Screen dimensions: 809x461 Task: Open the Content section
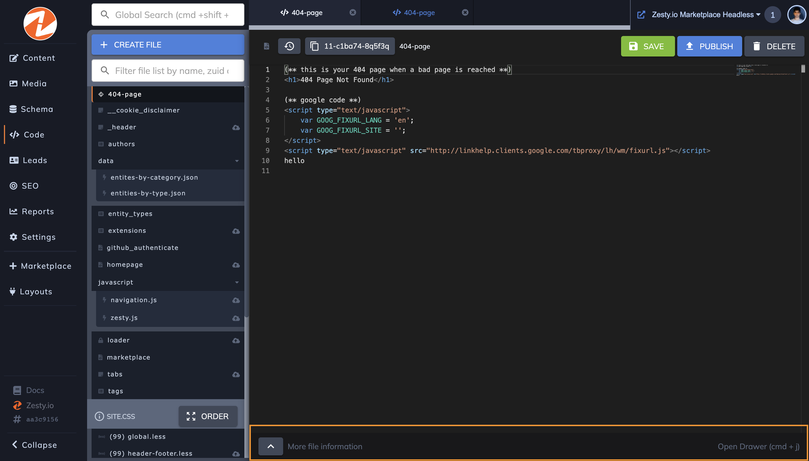pyautogui.click(x=32, y=58)
